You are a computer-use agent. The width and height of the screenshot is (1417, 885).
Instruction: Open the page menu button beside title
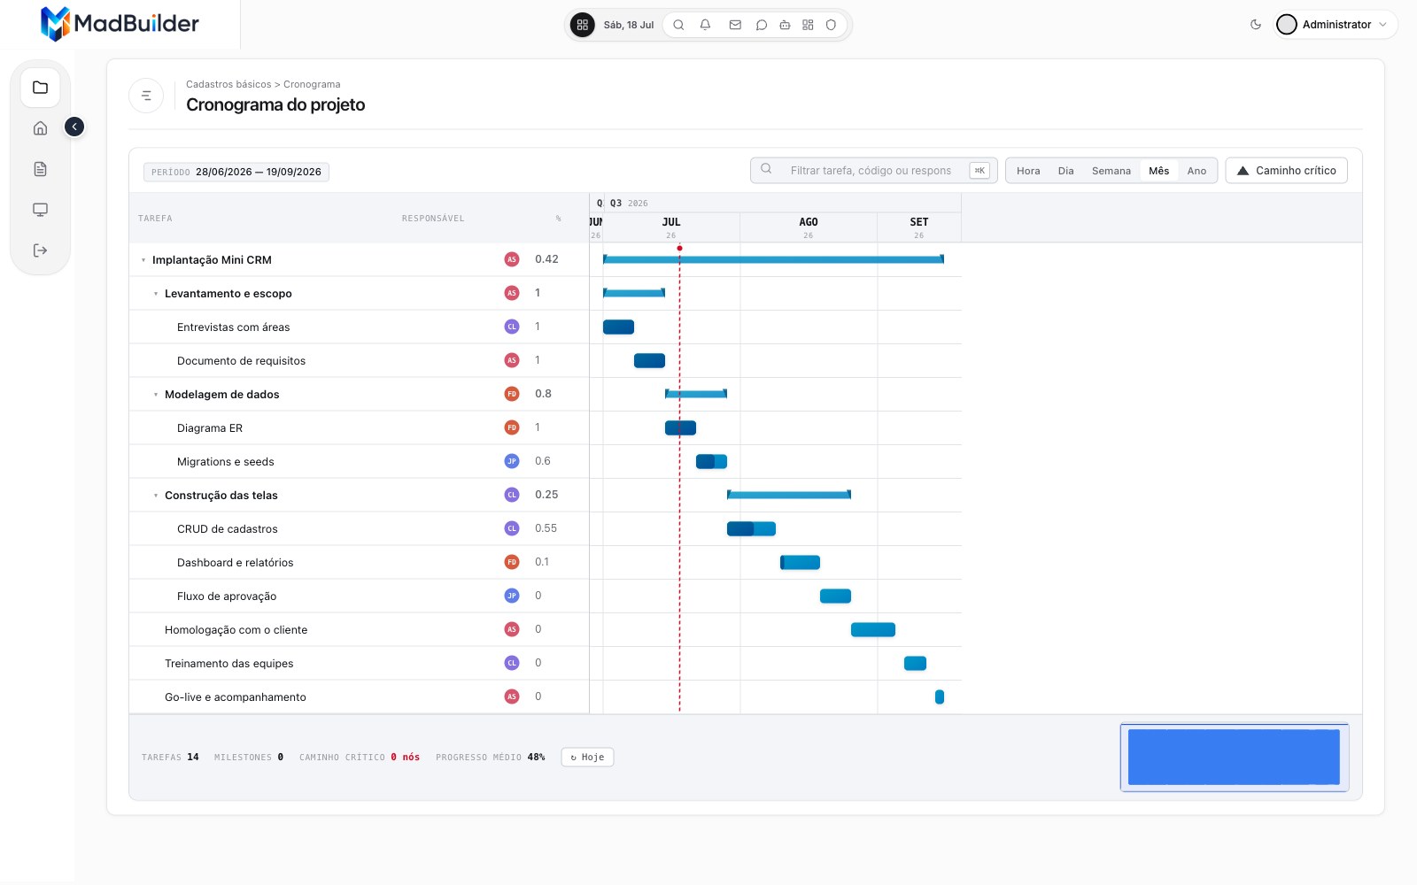click(146, 96)
